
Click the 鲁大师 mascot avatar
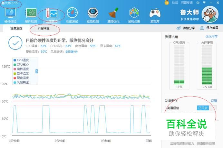click(210, 14)
